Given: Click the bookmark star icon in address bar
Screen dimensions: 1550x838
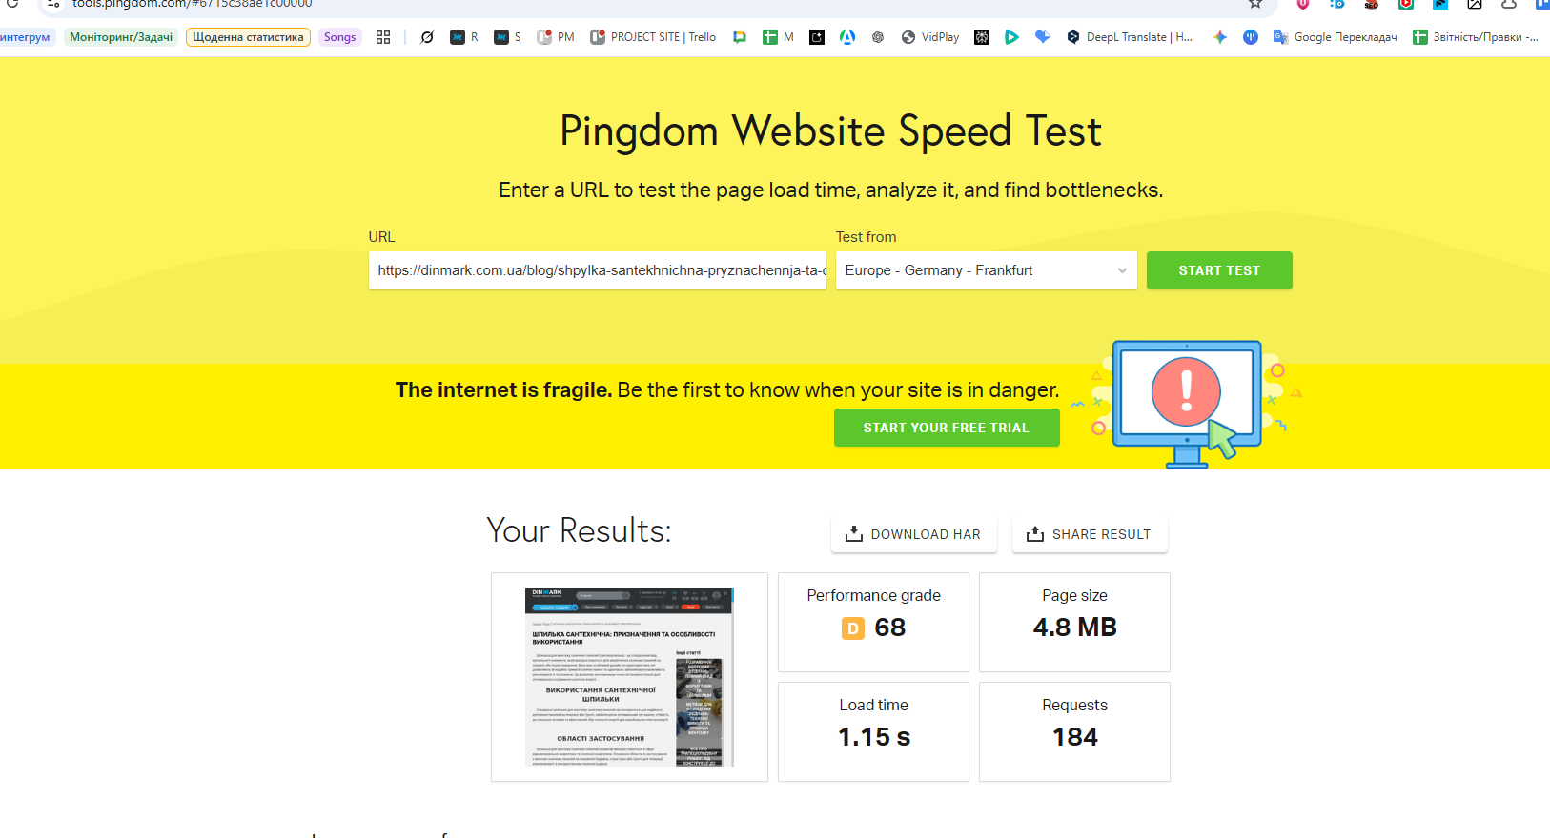Looking at the screenshot, I should (x=1255, y=4).
